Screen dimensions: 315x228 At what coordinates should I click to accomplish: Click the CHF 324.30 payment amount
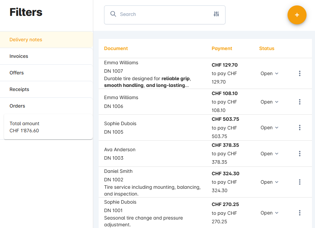[x=225, y=174]
